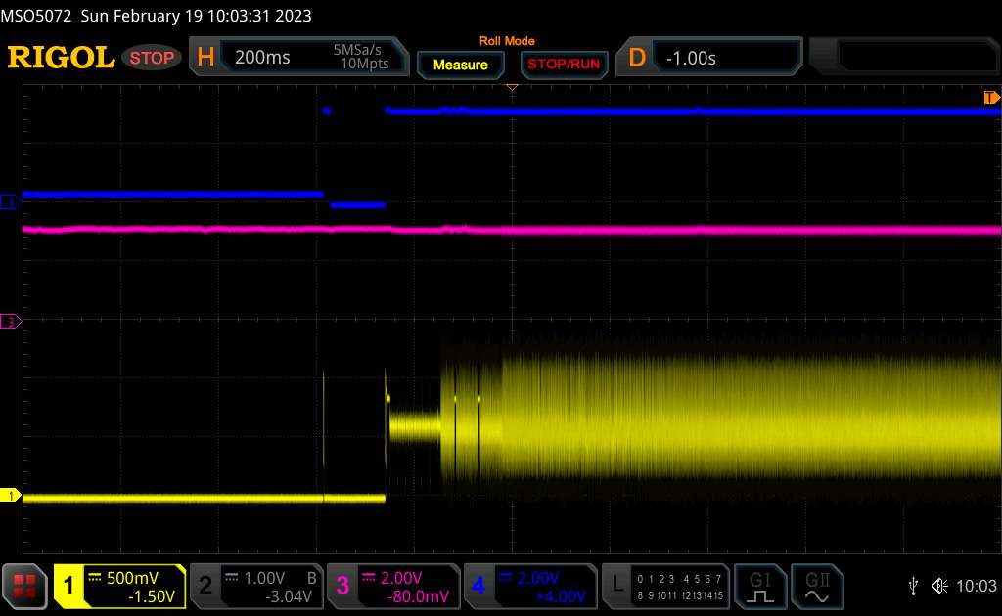Open channel 4 2.00V scale settings
1002x616 pixels.
pos(537,578)
